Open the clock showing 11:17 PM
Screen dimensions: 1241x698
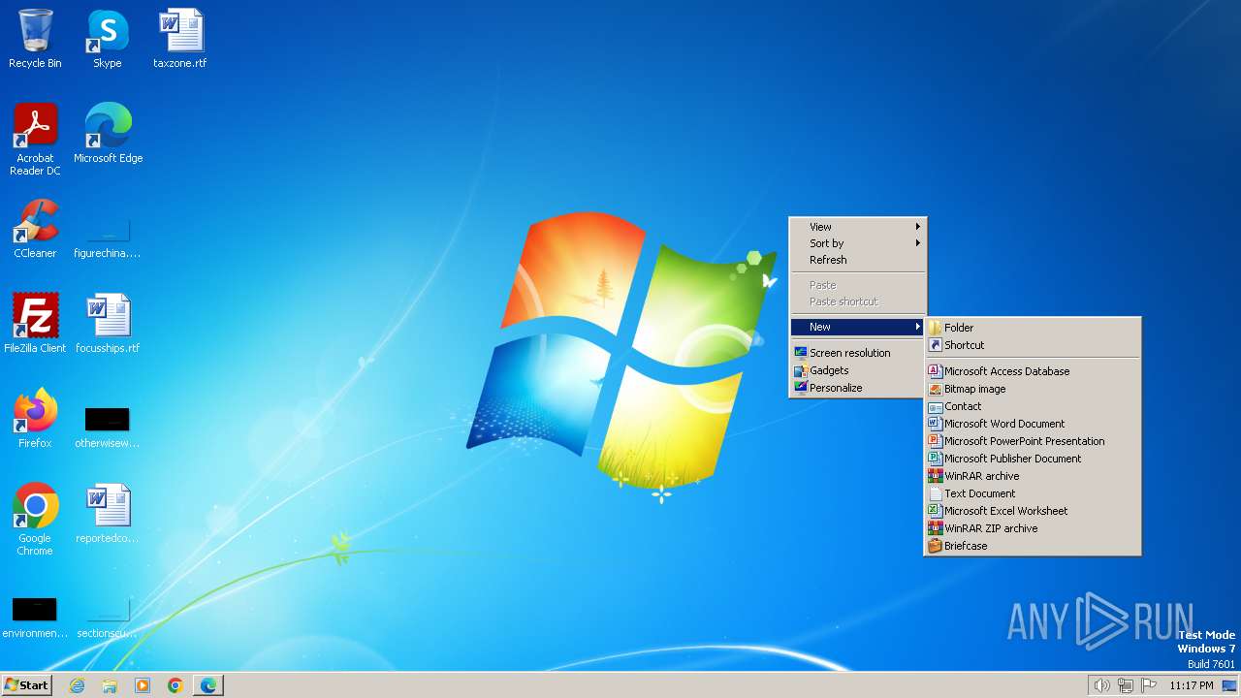[1192, 685]
